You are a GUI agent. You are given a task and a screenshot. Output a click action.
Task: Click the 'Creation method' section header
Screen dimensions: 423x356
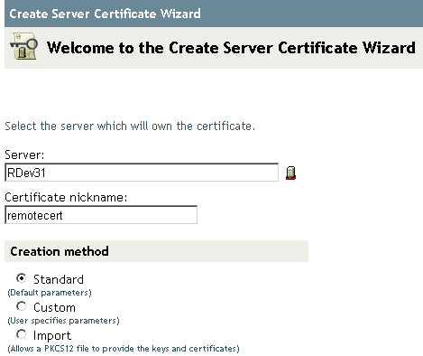point(156,251)
